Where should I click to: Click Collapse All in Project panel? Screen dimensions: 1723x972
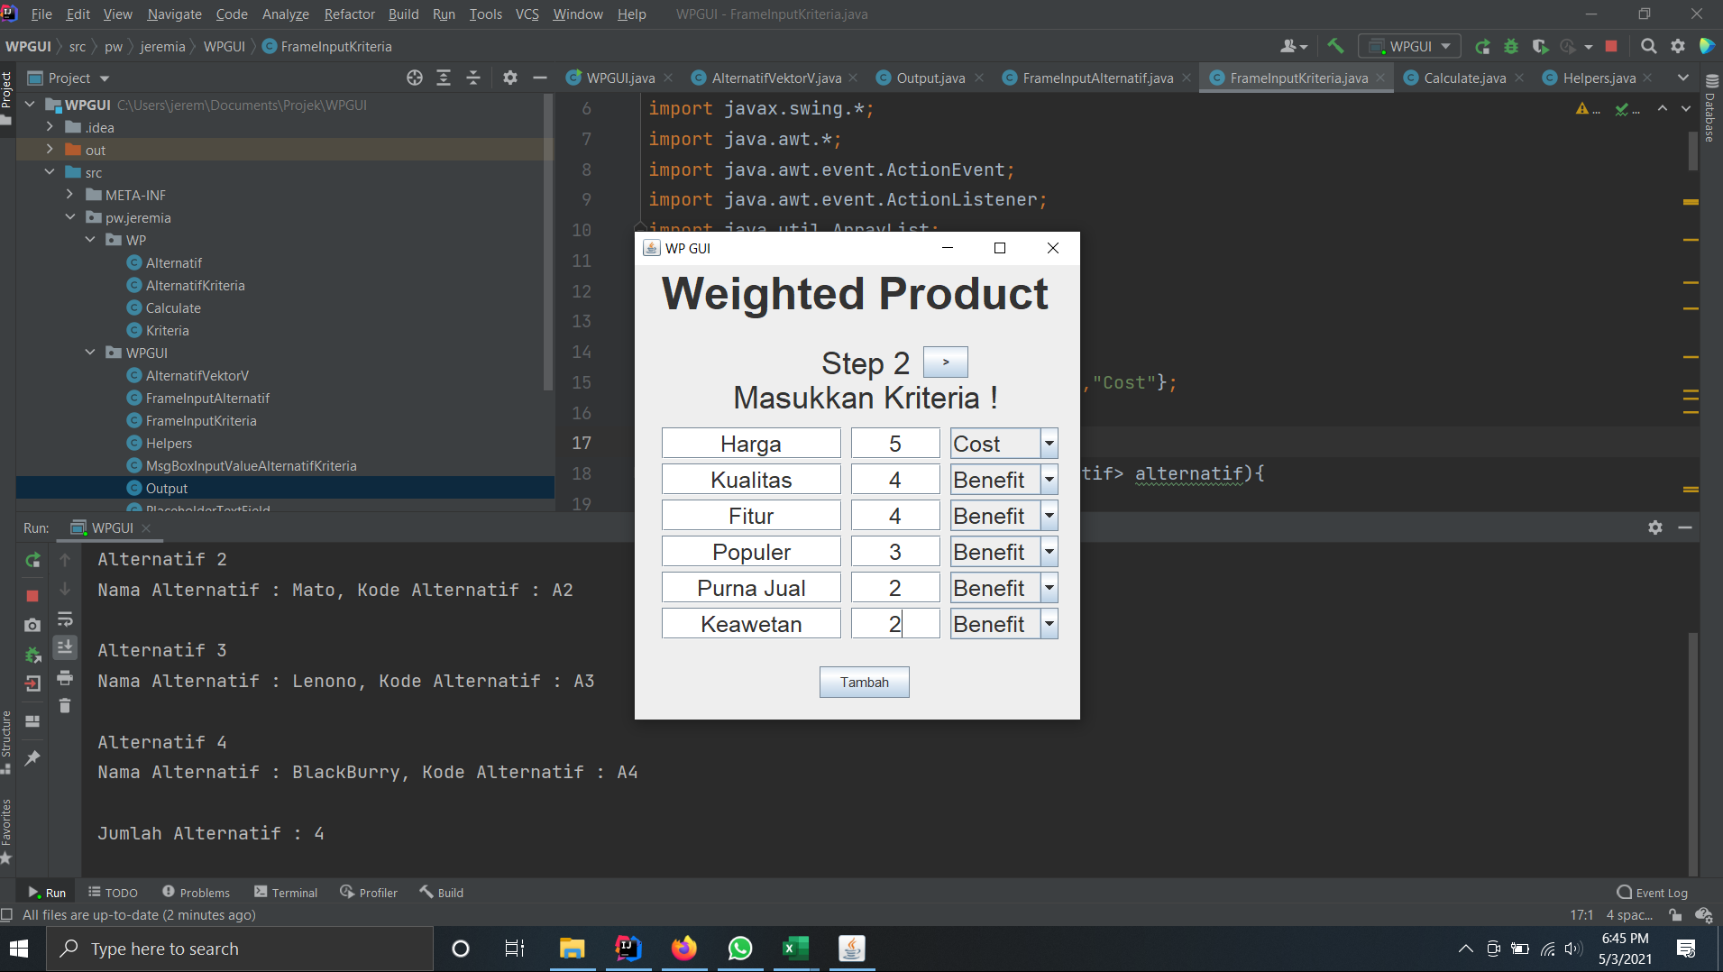473,78
